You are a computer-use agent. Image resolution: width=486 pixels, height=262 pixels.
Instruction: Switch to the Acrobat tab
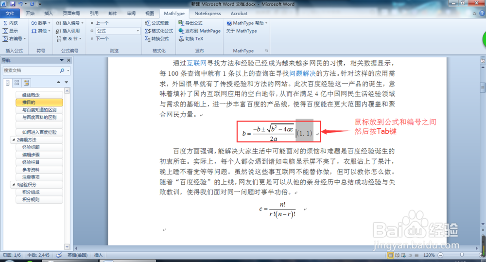[239, 13]
